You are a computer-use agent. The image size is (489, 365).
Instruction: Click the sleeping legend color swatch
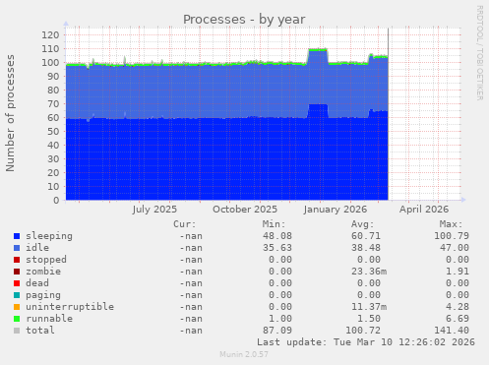[17, 236]
